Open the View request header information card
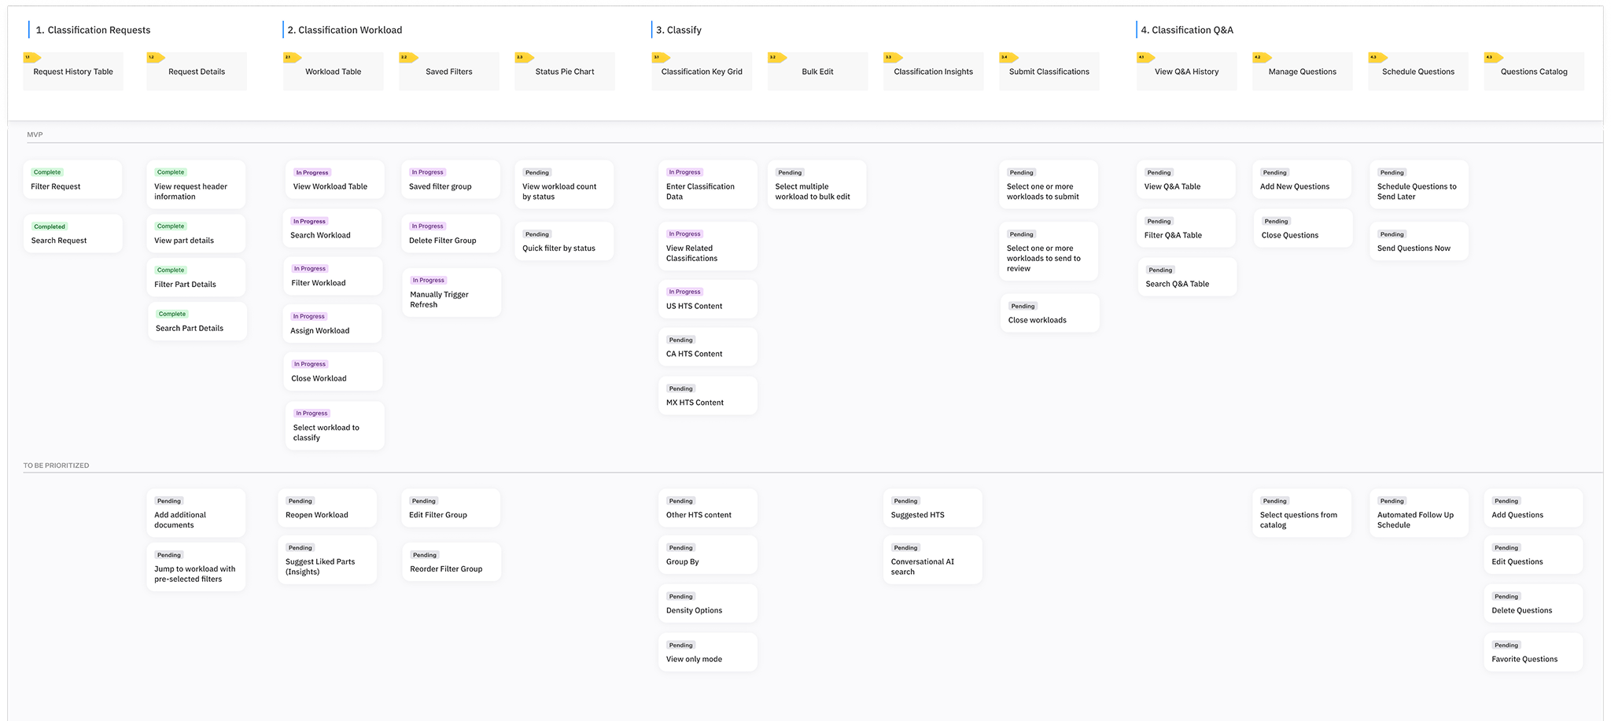 197,185
